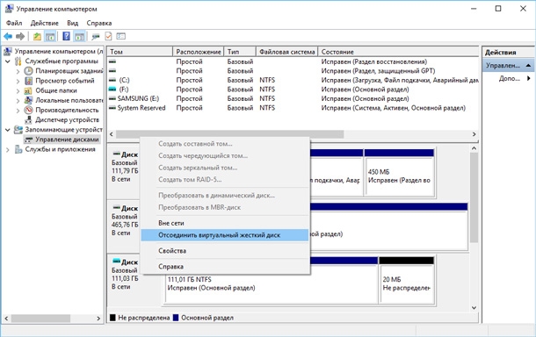Click the title bar app icon
Viewport: 536px width, 337px height.
(x=10, y=9)
